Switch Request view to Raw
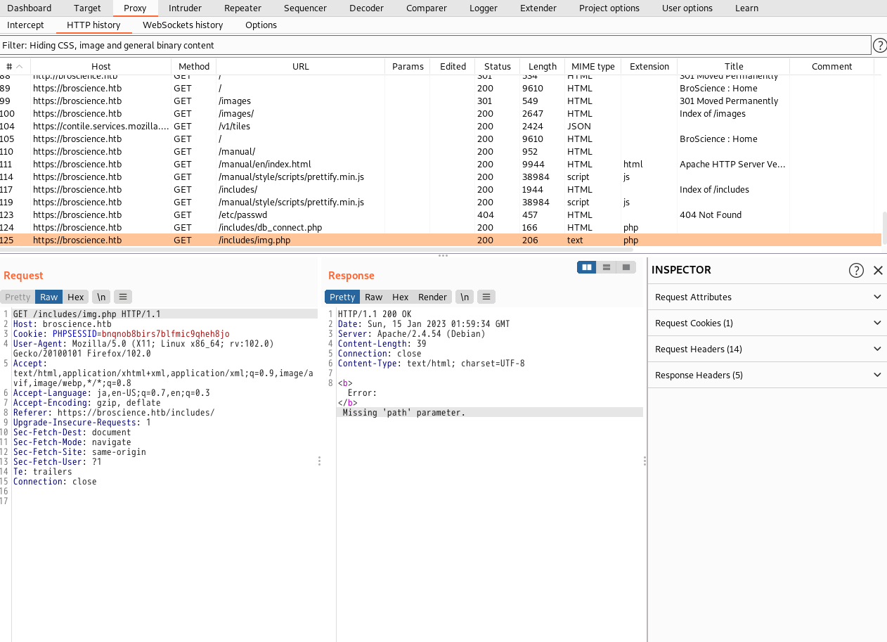887x642 pixels. tap(48, 297)
